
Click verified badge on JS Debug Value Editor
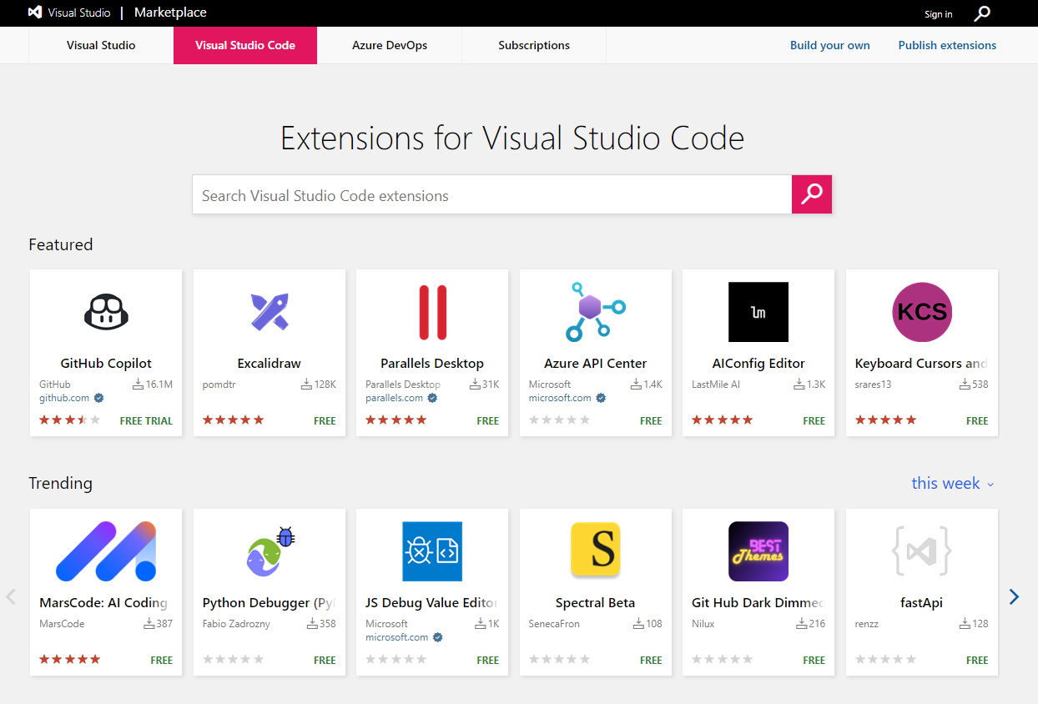click(437, 637)
